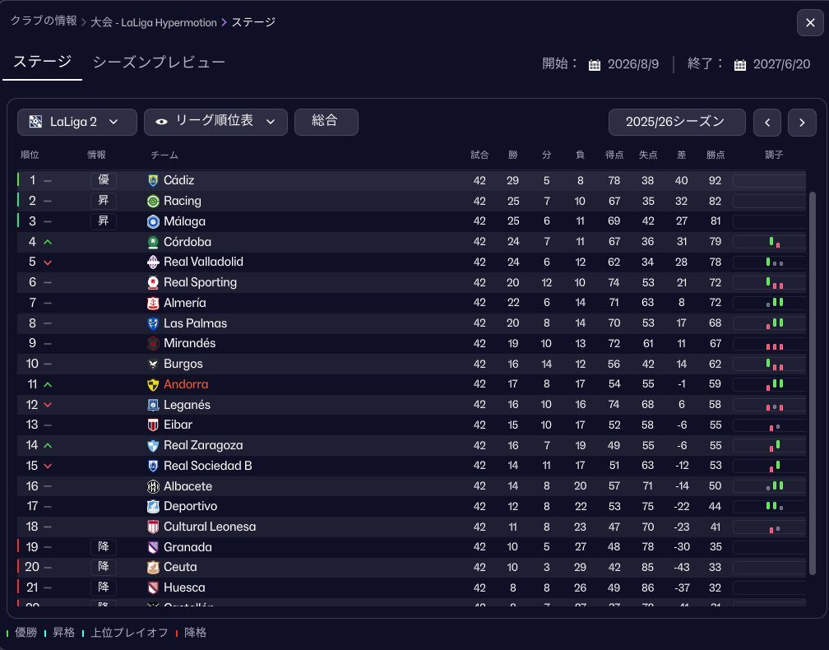The width and height of the screenshot is (829, 650).
Task: Switch to the シーズンプレビュー tab
Action: point(159,63)
